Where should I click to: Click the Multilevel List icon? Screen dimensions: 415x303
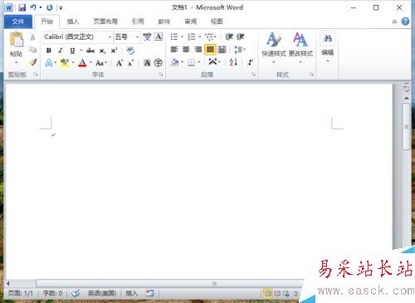(209, 37)
